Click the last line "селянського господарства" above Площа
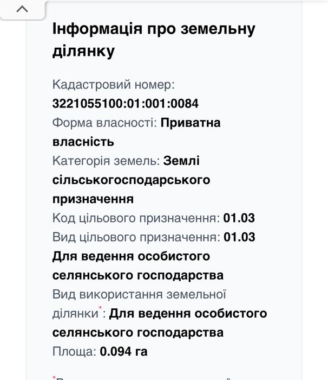Image resolution: width=328 pixels, height=380 pixels. (138, 332)
